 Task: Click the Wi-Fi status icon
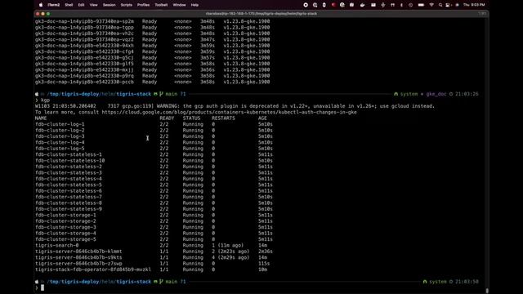pos(431,5)
